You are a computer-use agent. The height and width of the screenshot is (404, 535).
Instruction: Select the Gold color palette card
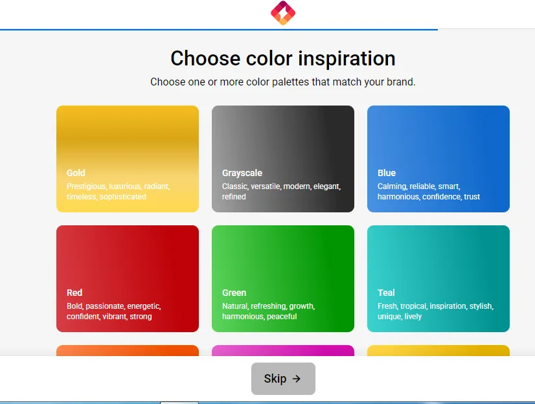[x=128, y=159]
